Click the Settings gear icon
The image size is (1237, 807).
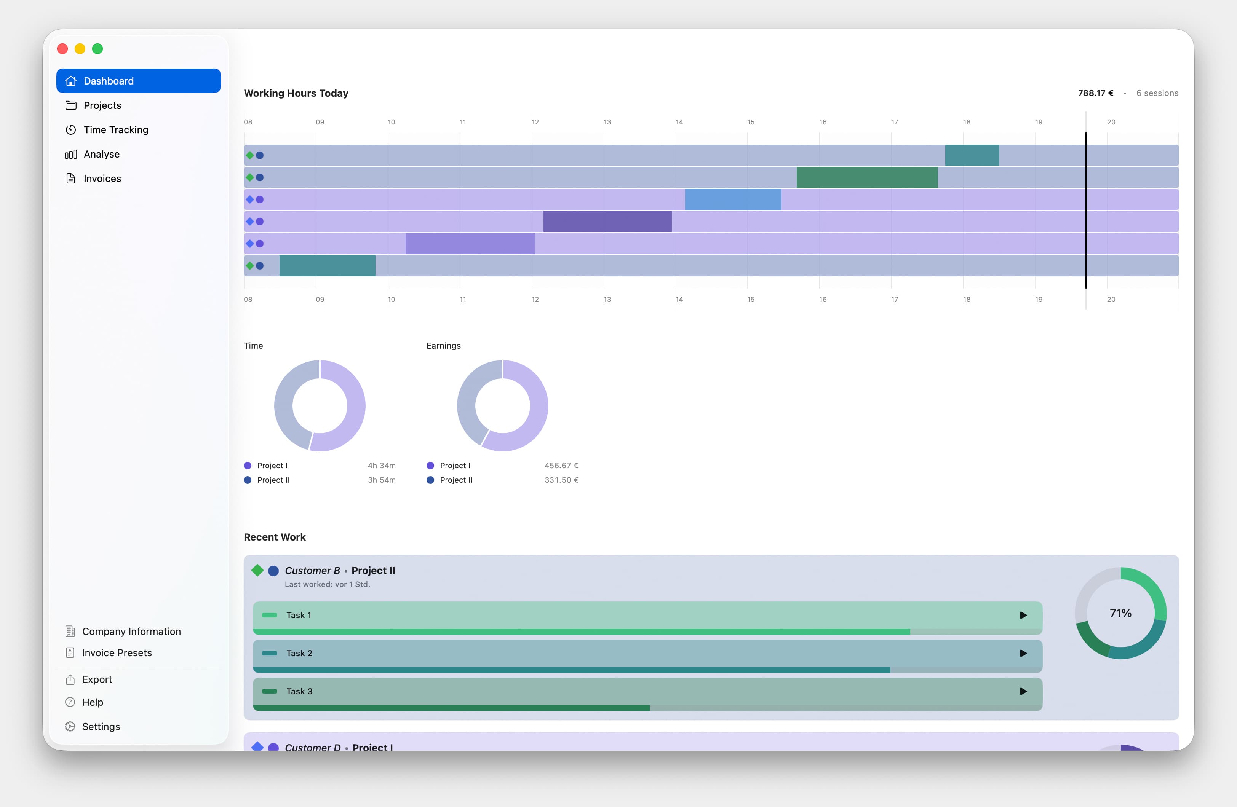click(x=70, y=726)
